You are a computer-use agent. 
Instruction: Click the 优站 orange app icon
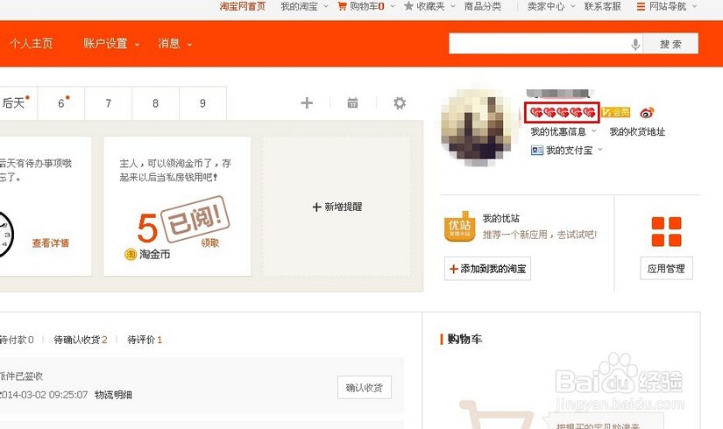(460, 226)
